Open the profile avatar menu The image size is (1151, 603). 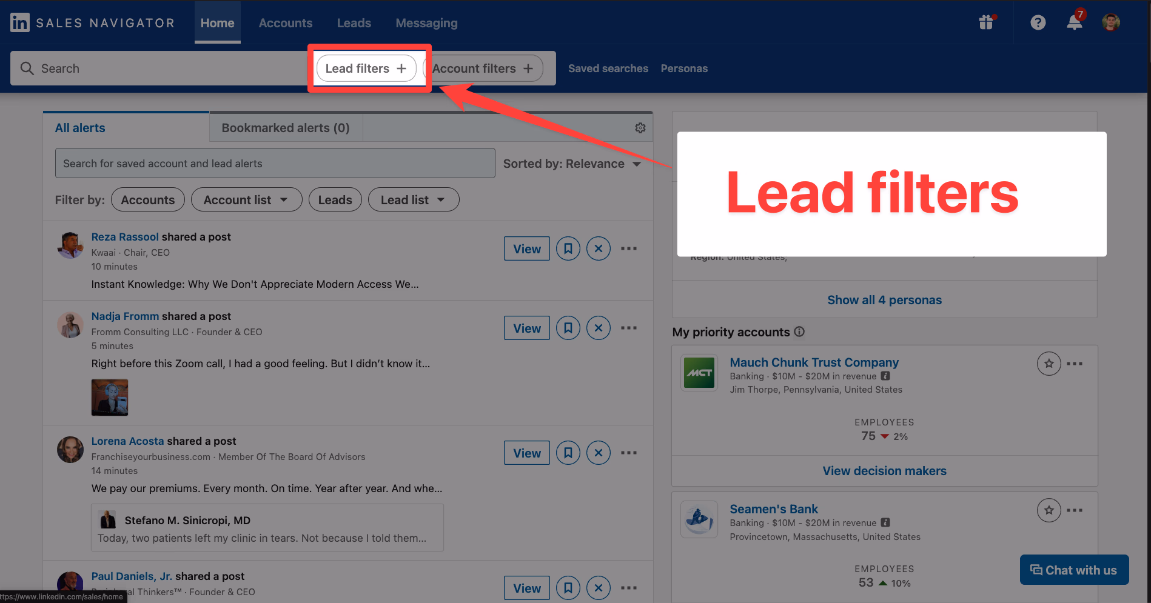1111,22
